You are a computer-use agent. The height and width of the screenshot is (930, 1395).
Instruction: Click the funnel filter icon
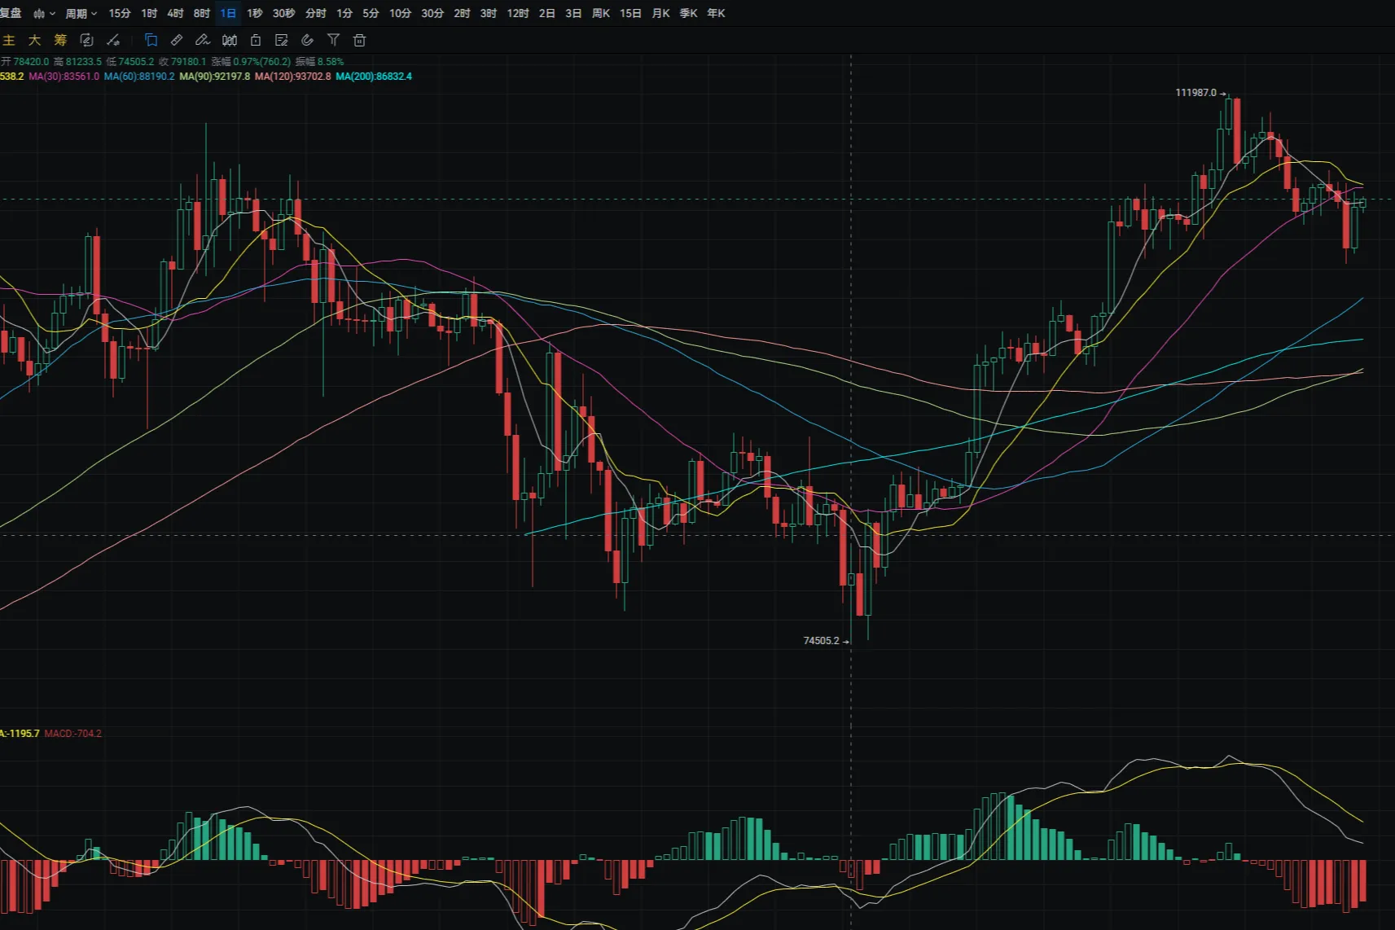(333, 40)
